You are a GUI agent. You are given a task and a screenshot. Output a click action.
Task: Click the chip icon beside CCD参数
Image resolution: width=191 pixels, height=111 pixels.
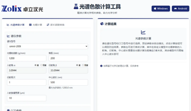coord(8,110)
